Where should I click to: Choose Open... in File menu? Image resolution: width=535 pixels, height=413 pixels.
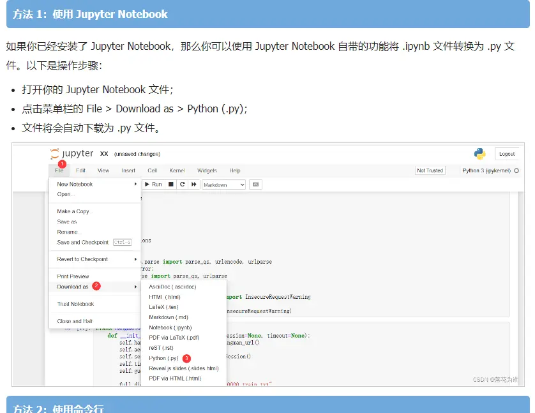coord(95,195)
